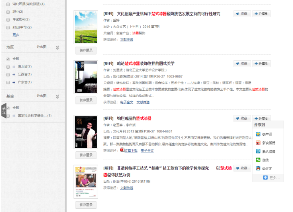The width and height of the screenshot is (293, 212).
Task: Open 分享到 for 绚烂瑰丽的楚式漆器 article
Action: 261,118
